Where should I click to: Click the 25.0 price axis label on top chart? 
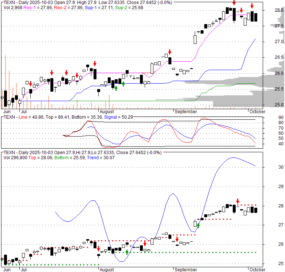[279, 105]
